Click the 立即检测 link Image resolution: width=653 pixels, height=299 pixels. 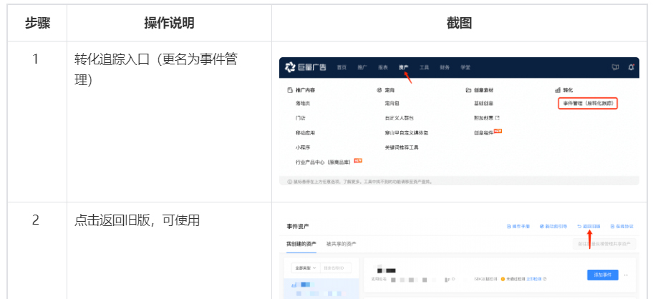pos(534,279)
